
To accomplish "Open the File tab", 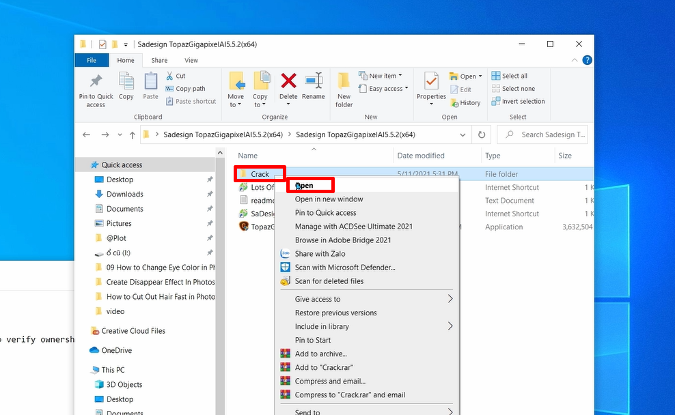I will (92, 60).
